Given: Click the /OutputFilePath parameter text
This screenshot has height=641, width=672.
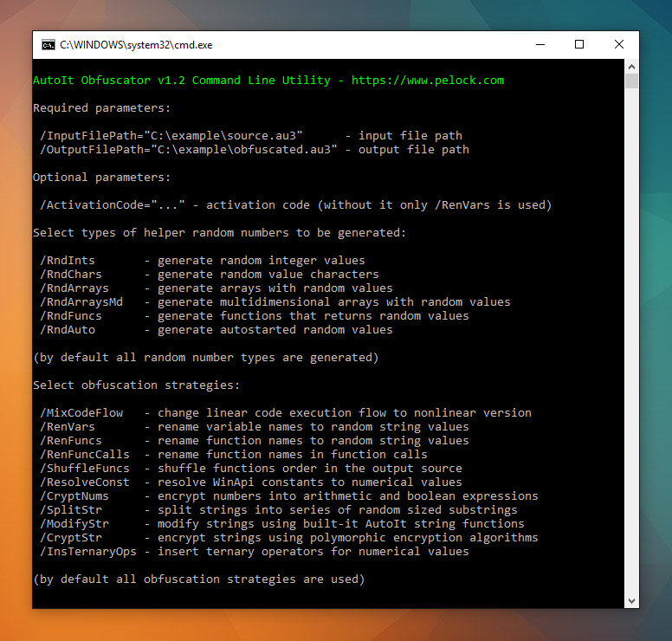Looking at the screenshot, I should click(x=189, y=150).
